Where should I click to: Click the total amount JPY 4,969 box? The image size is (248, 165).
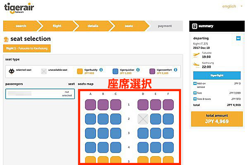[217, 119]
